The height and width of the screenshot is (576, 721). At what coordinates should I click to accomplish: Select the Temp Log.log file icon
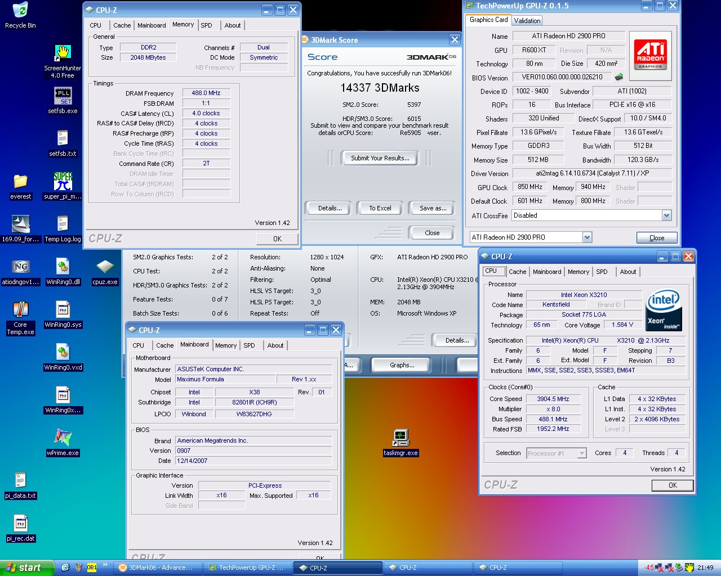pos(63,229)
